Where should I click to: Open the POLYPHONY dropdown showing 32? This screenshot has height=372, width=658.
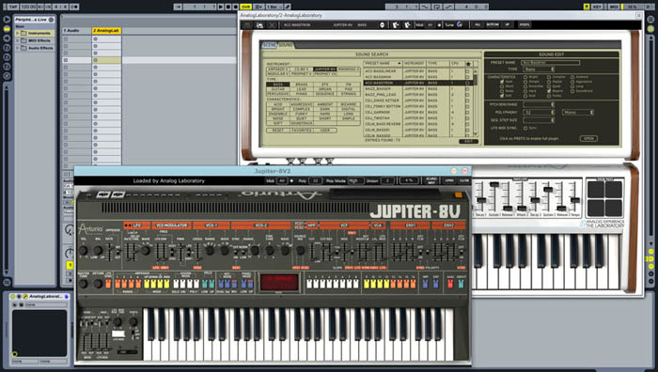[x=539, y=113]
